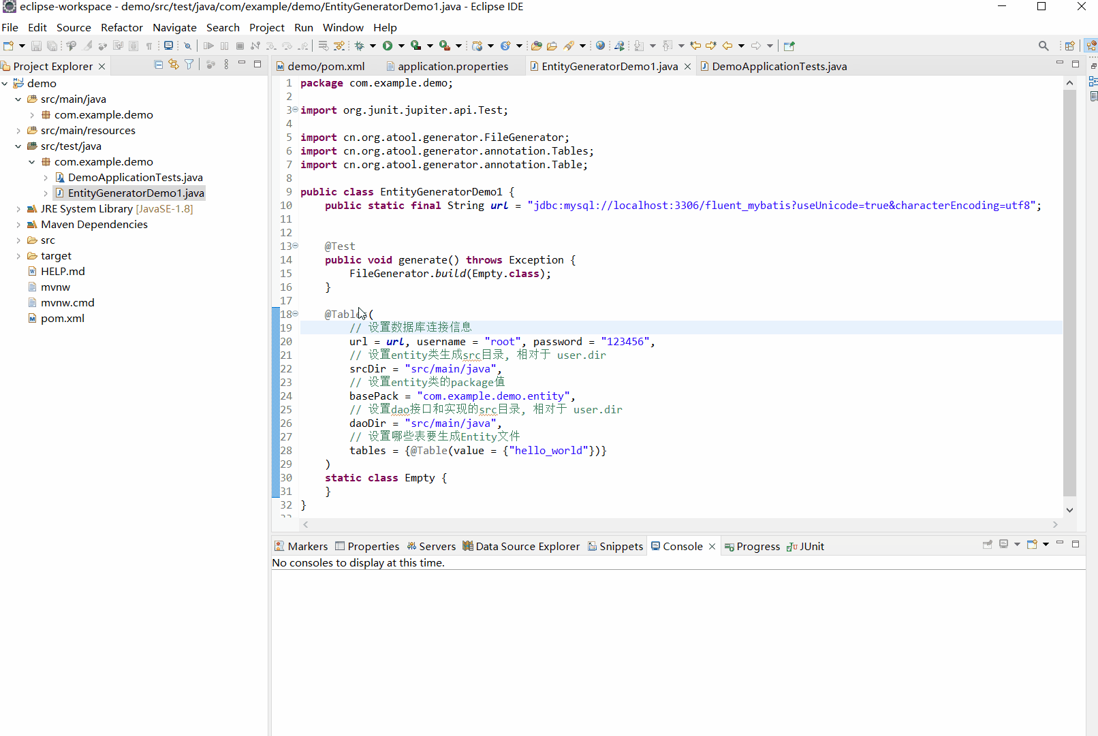Switch to the Markers view tab
Viewport: 1098px width, 736px height.
click(x=301, y=546)
